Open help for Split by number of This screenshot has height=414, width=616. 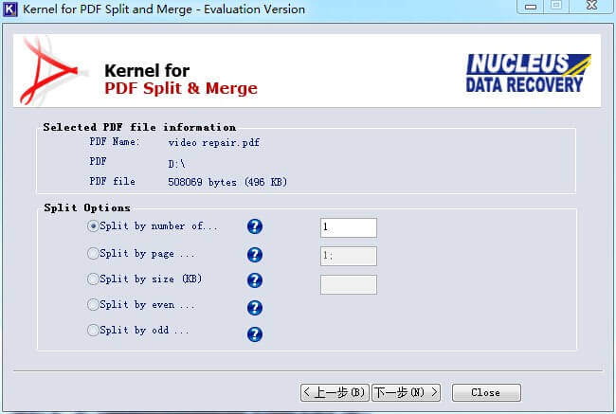pyautogui.click(x=255, y=226)
